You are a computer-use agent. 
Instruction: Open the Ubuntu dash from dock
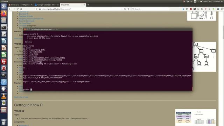(x=4, y=6)
